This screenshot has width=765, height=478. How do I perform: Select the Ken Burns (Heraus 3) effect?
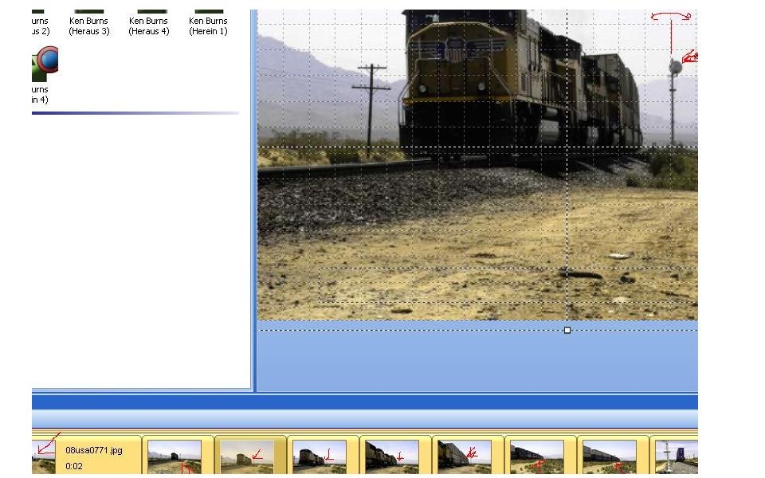[x=88, y=25]
